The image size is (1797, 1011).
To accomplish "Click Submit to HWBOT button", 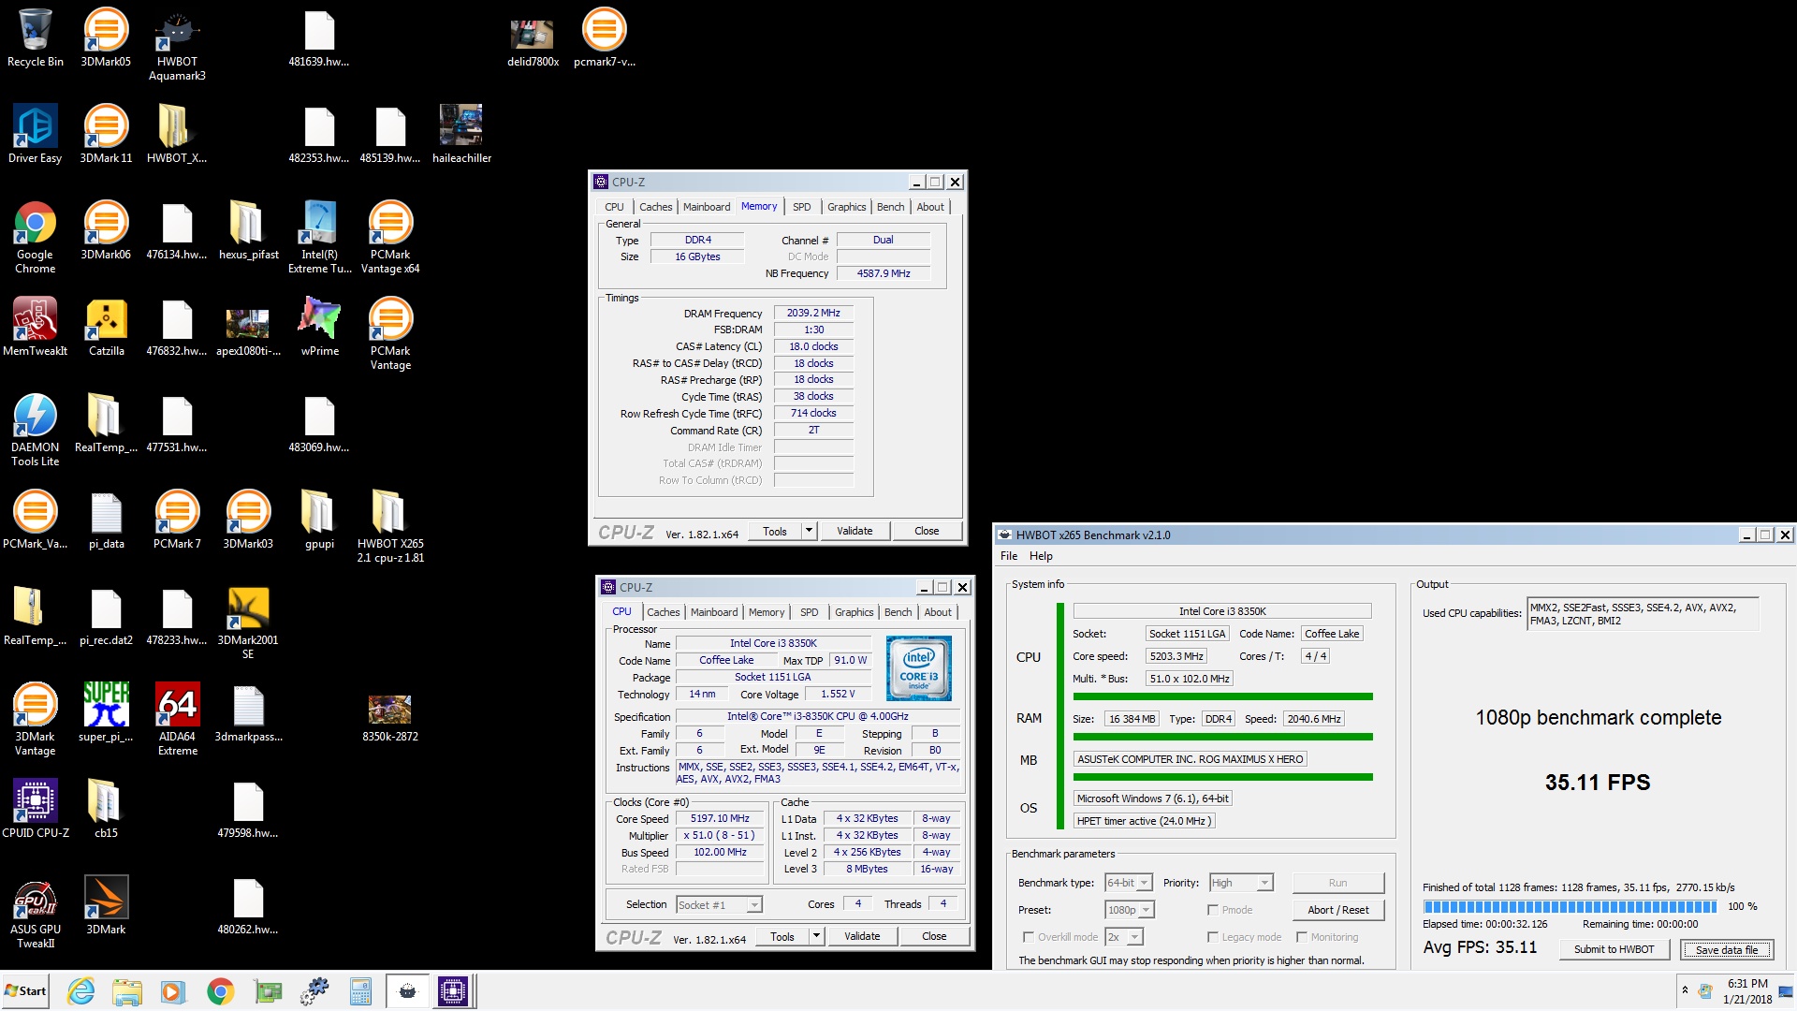I will (1614, 949).
